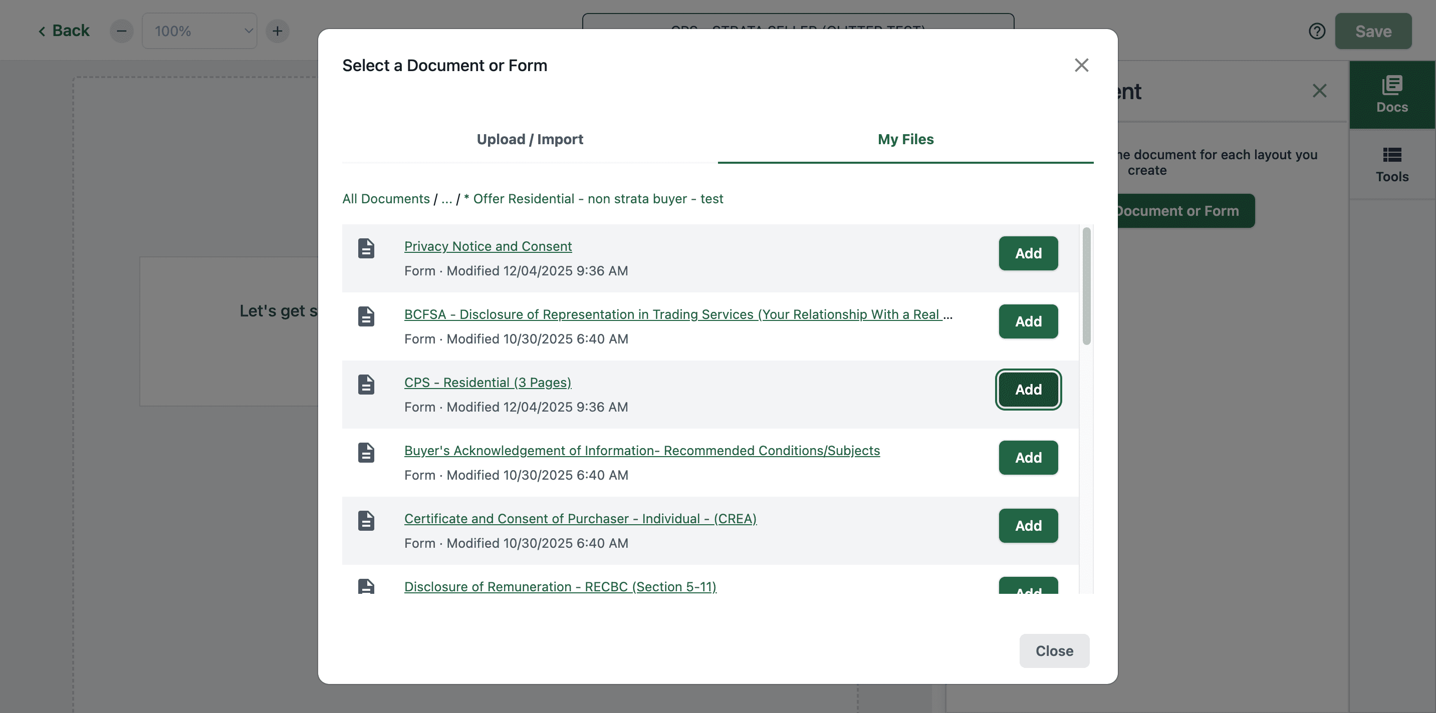Viewport: 1436px width, 713px height.
Task: Add the Privacy Notice and Consent form
Action: 1028,253
